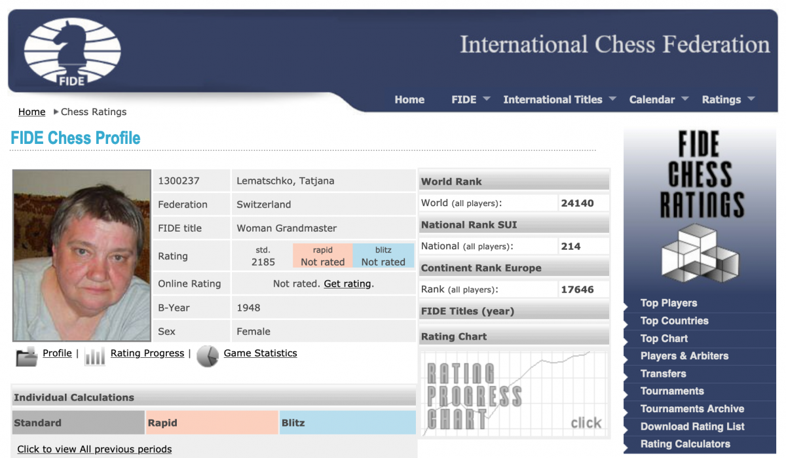Open the Home menu item
Screen dimensions: 786x458
pos(409,99)
